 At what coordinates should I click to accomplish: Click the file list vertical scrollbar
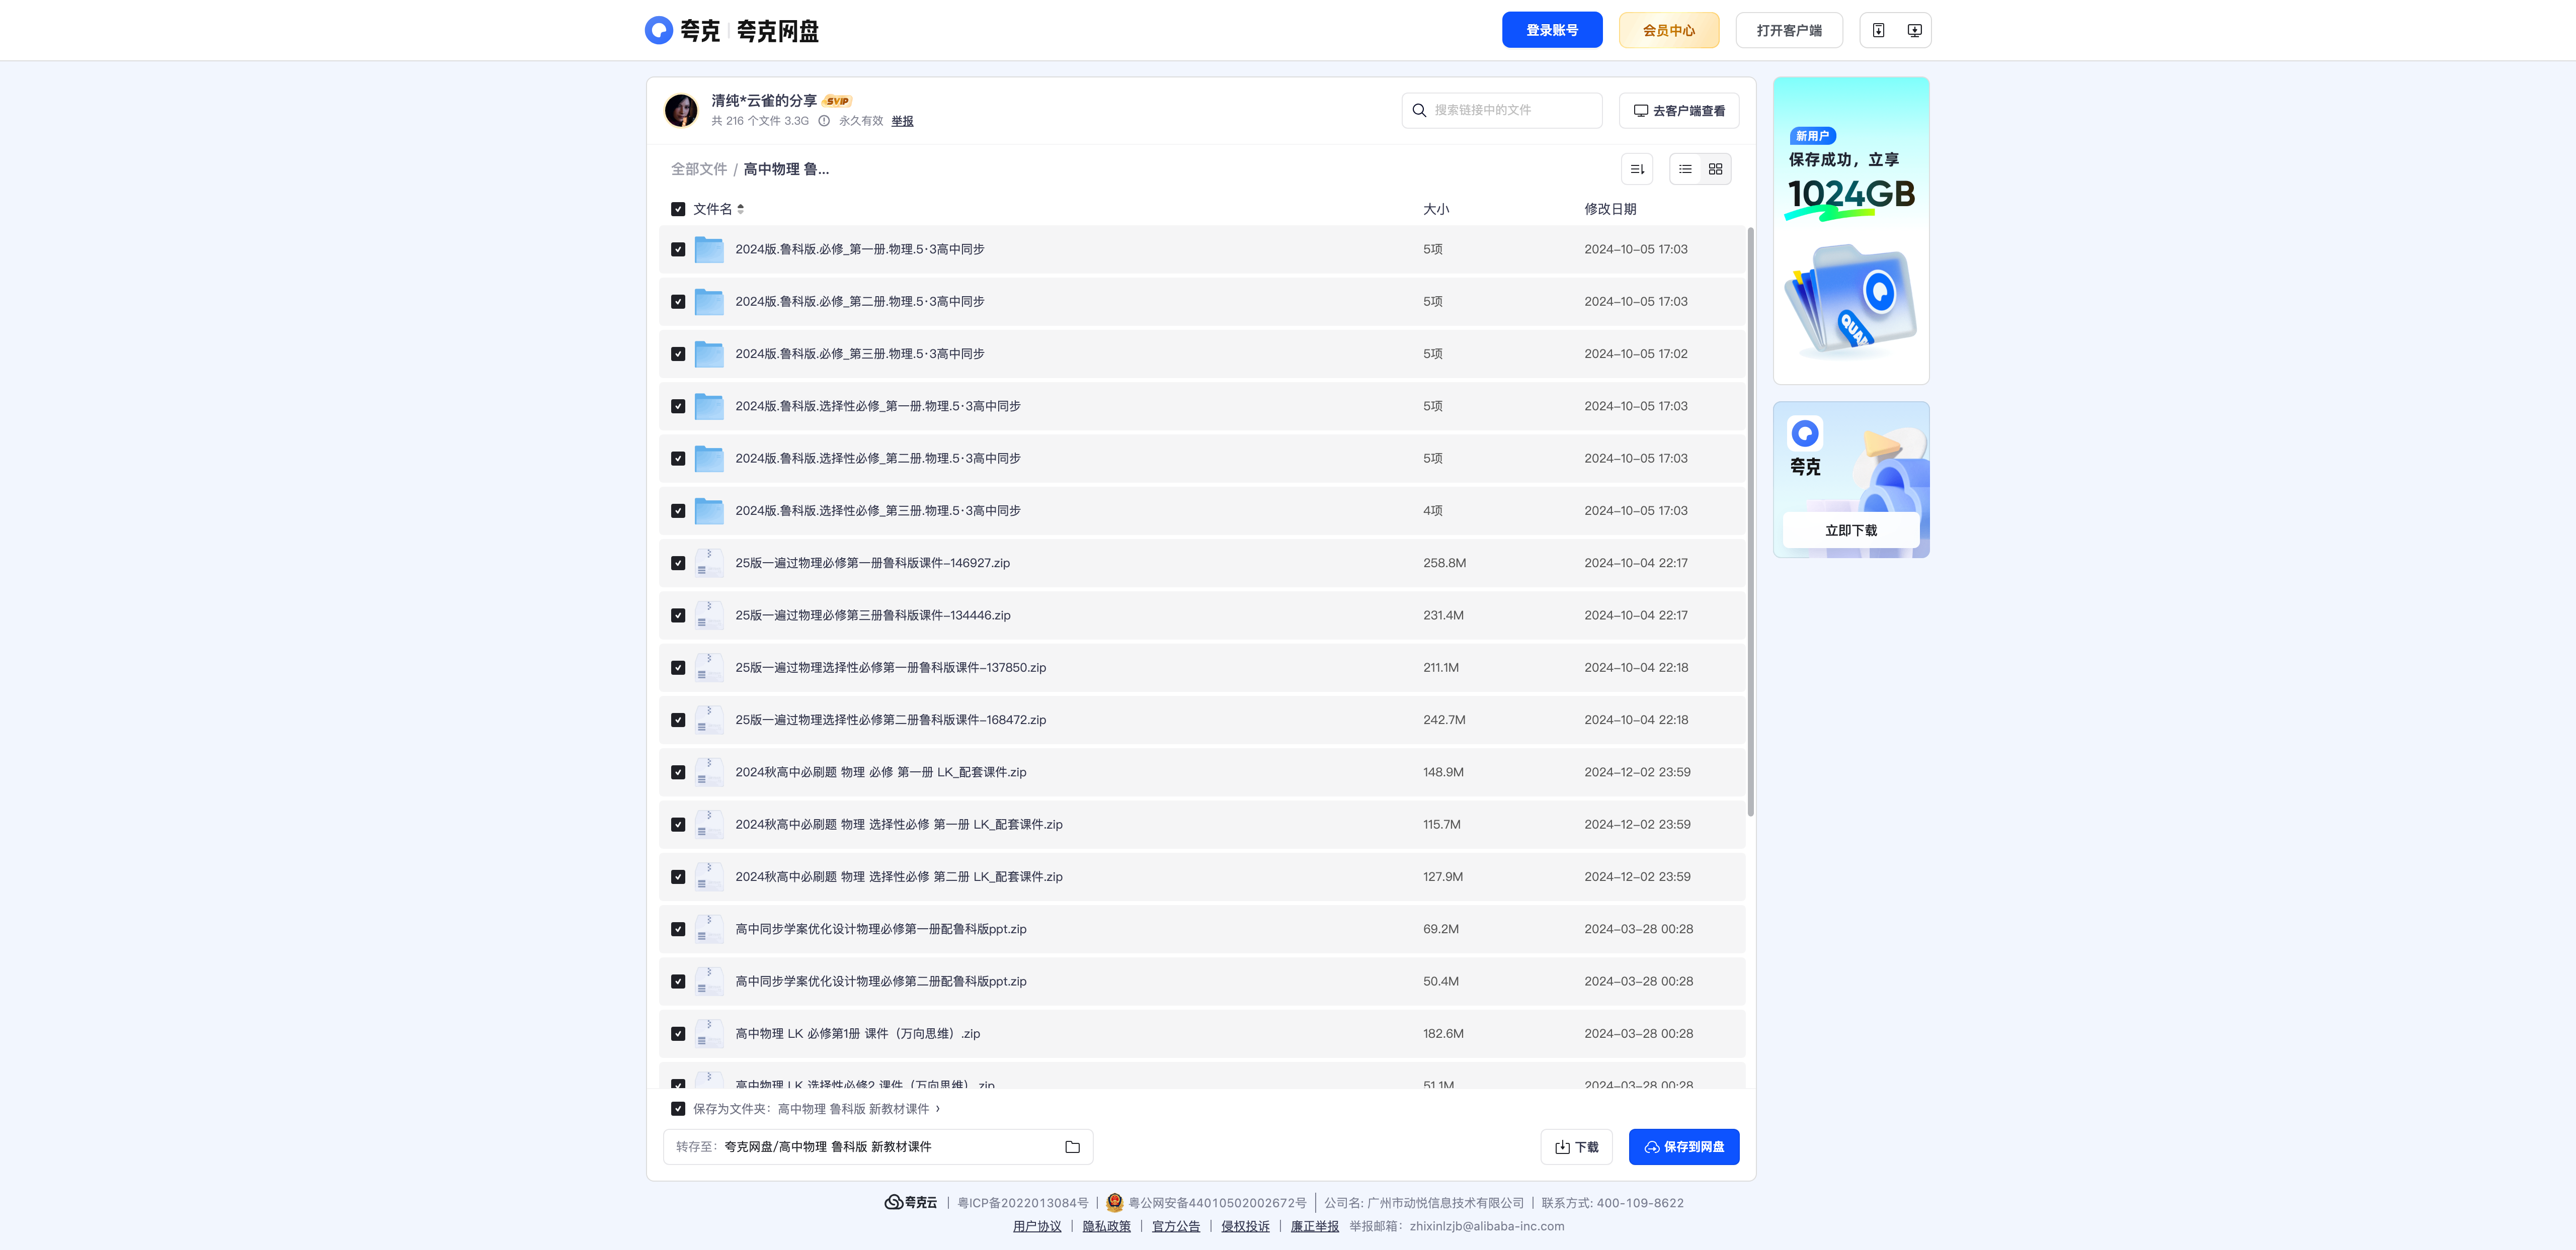tap(1750, 521)
